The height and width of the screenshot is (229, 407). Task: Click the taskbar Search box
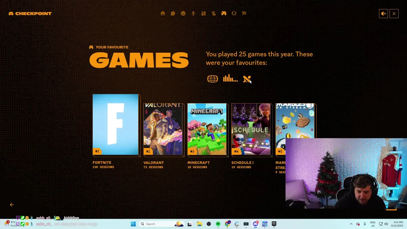[162, 224]
